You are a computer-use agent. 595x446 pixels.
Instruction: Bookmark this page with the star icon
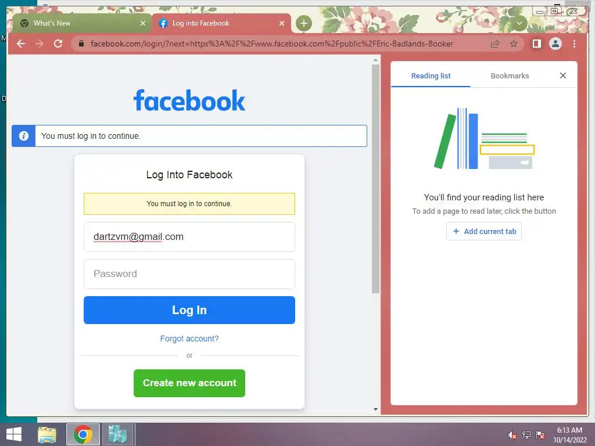click(x=514, y=44)
